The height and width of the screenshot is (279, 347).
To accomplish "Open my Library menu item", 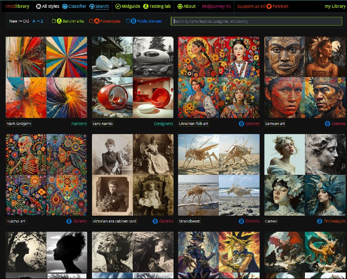I will pos(335,7).
